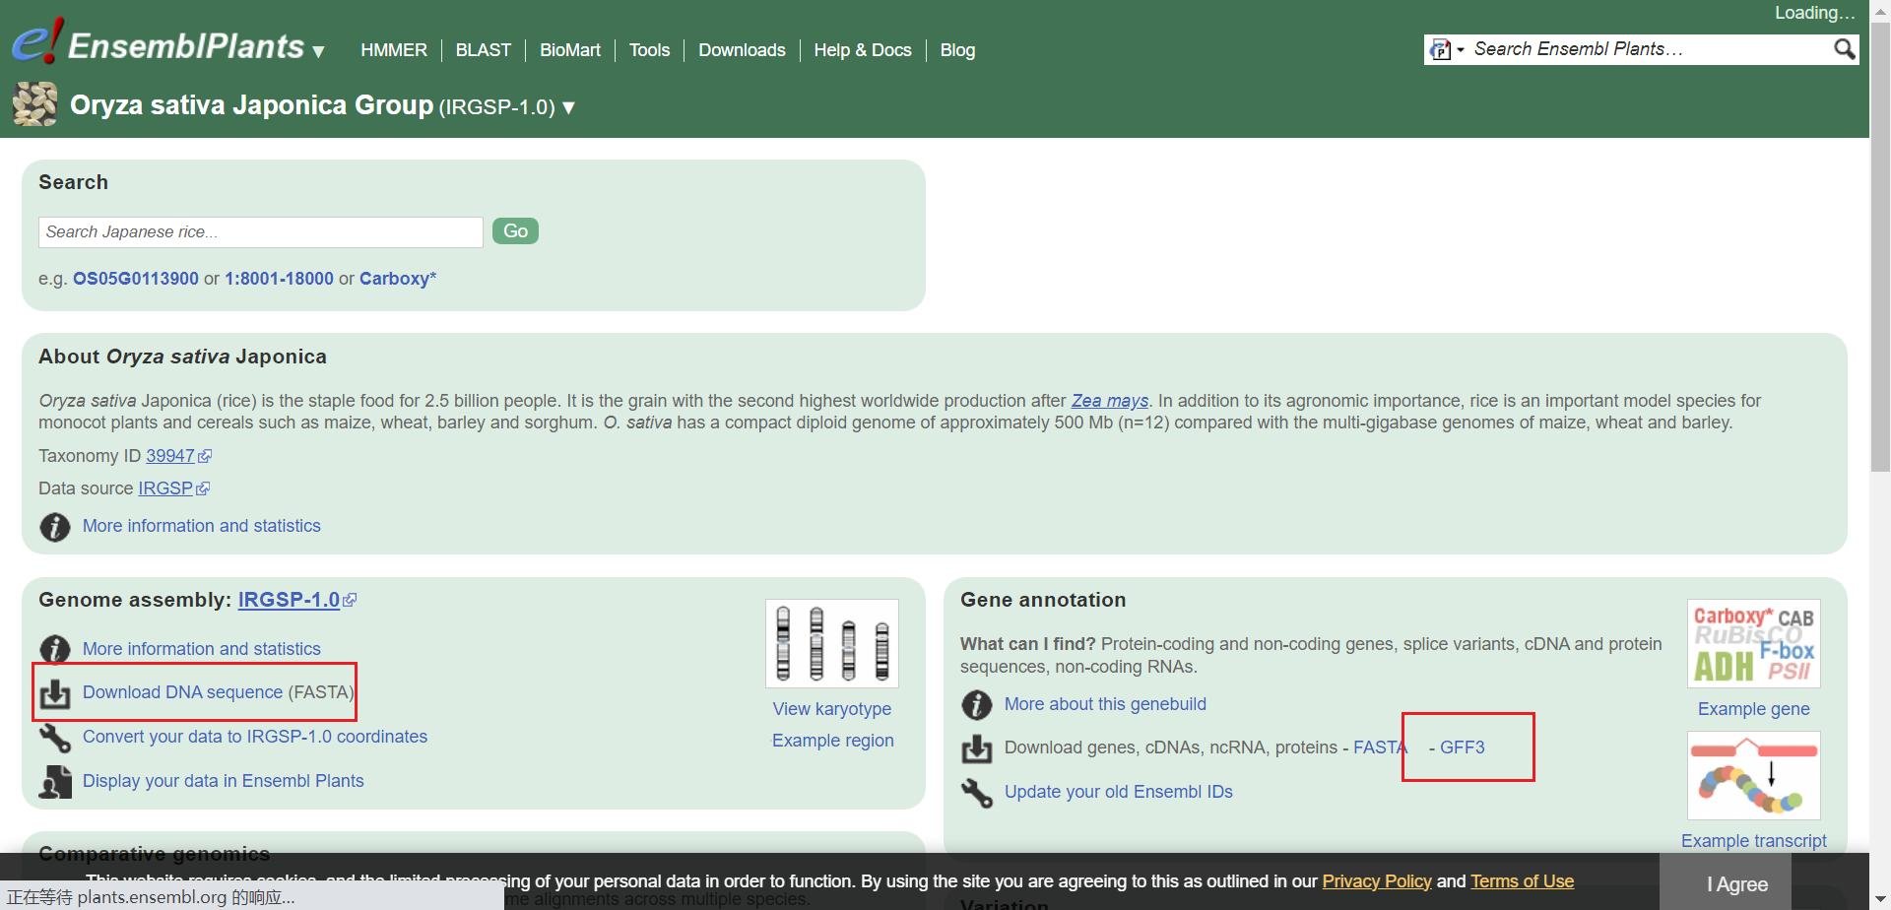Open Update your old Ensembl IDs
The width and height of the screenshot is (1891, 910).
click(1119, 792)
